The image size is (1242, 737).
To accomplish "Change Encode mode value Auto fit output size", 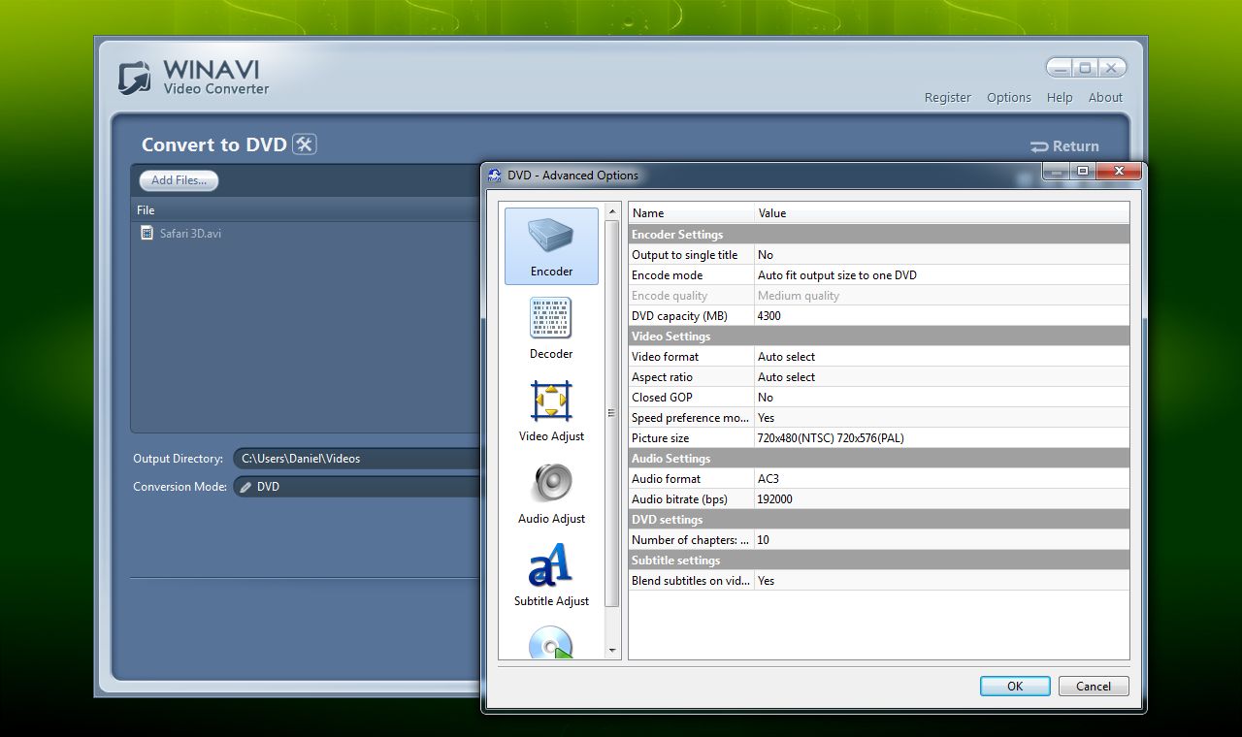I will (942, 275).
